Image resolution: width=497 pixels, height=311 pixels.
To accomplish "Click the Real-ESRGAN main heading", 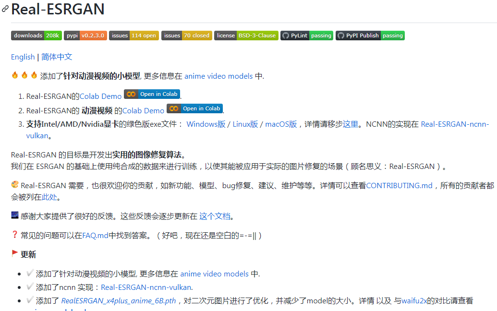I will click(58, 9).
